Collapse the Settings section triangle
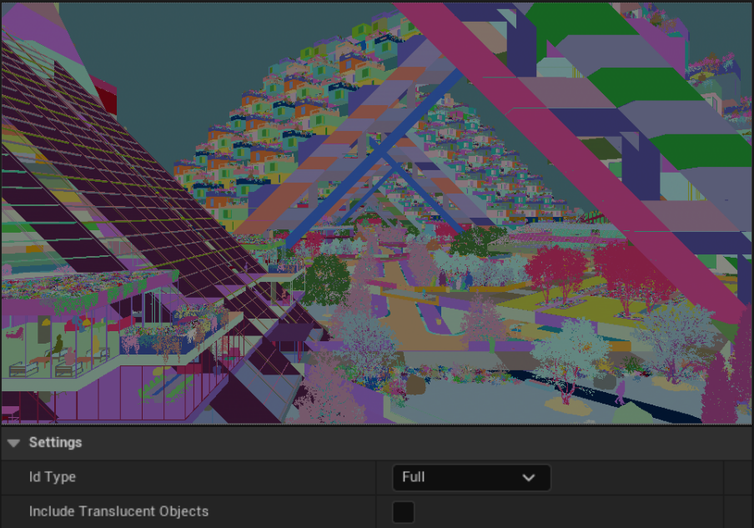The width and height of the screenshot is (754, 528). pyautogui.click(x=13, y=442)
